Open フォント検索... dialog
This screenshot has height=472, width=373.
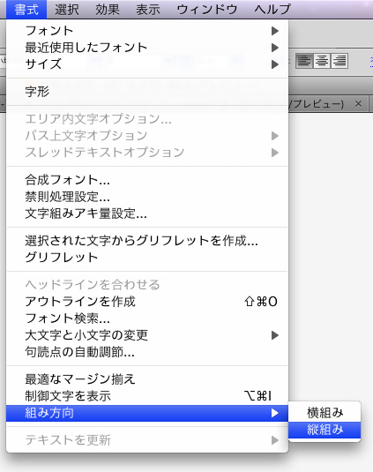[x=147, y=318]
